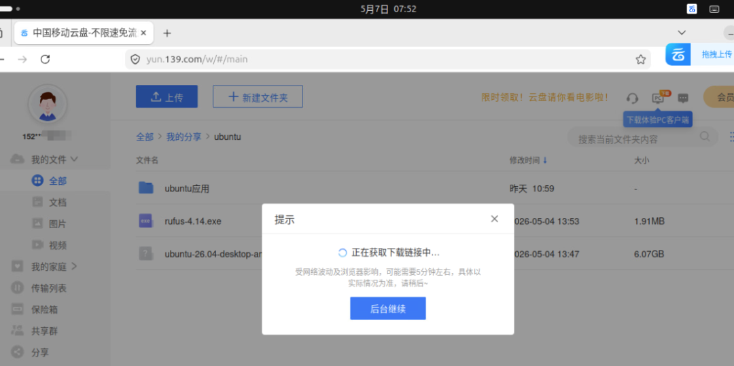Switch to the 中国移动云盘 tab

coord(84,33)
